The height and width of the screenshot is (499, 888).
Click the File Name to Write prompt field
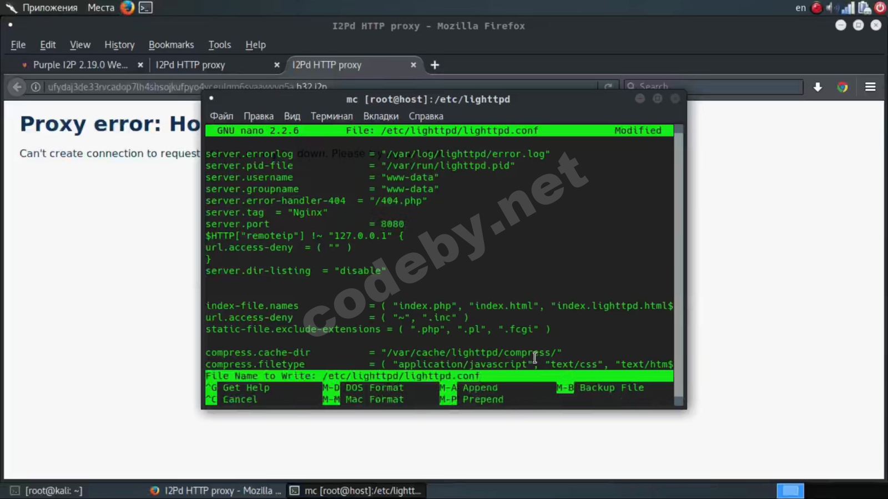[x=439, y=376]
